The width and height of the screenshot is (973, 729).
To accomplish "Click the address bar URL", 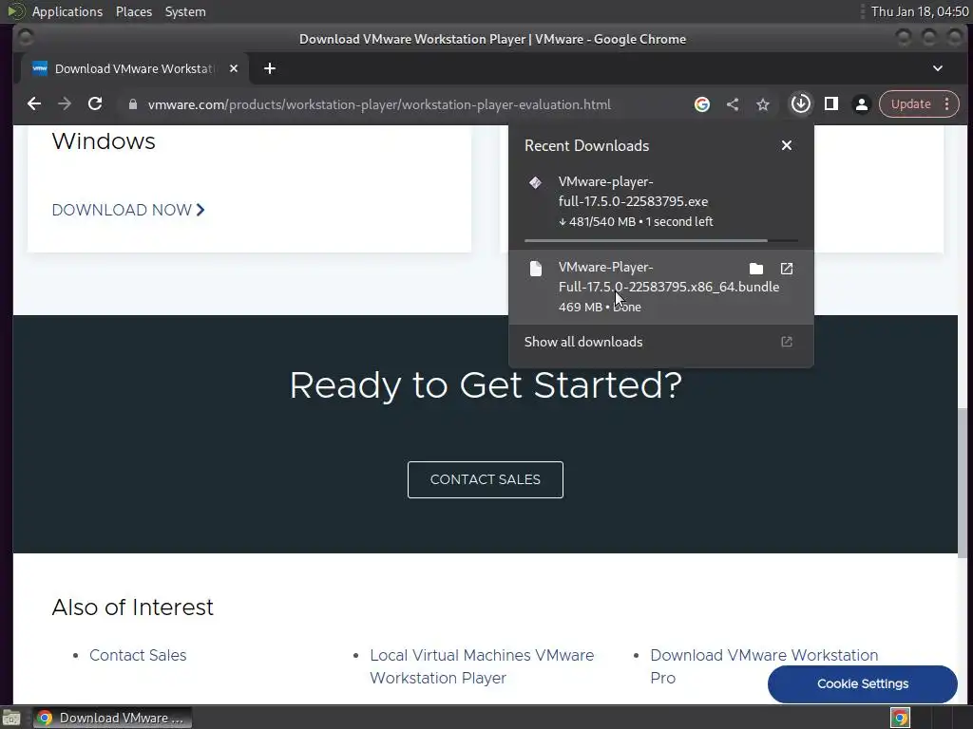I will (379, 104).
